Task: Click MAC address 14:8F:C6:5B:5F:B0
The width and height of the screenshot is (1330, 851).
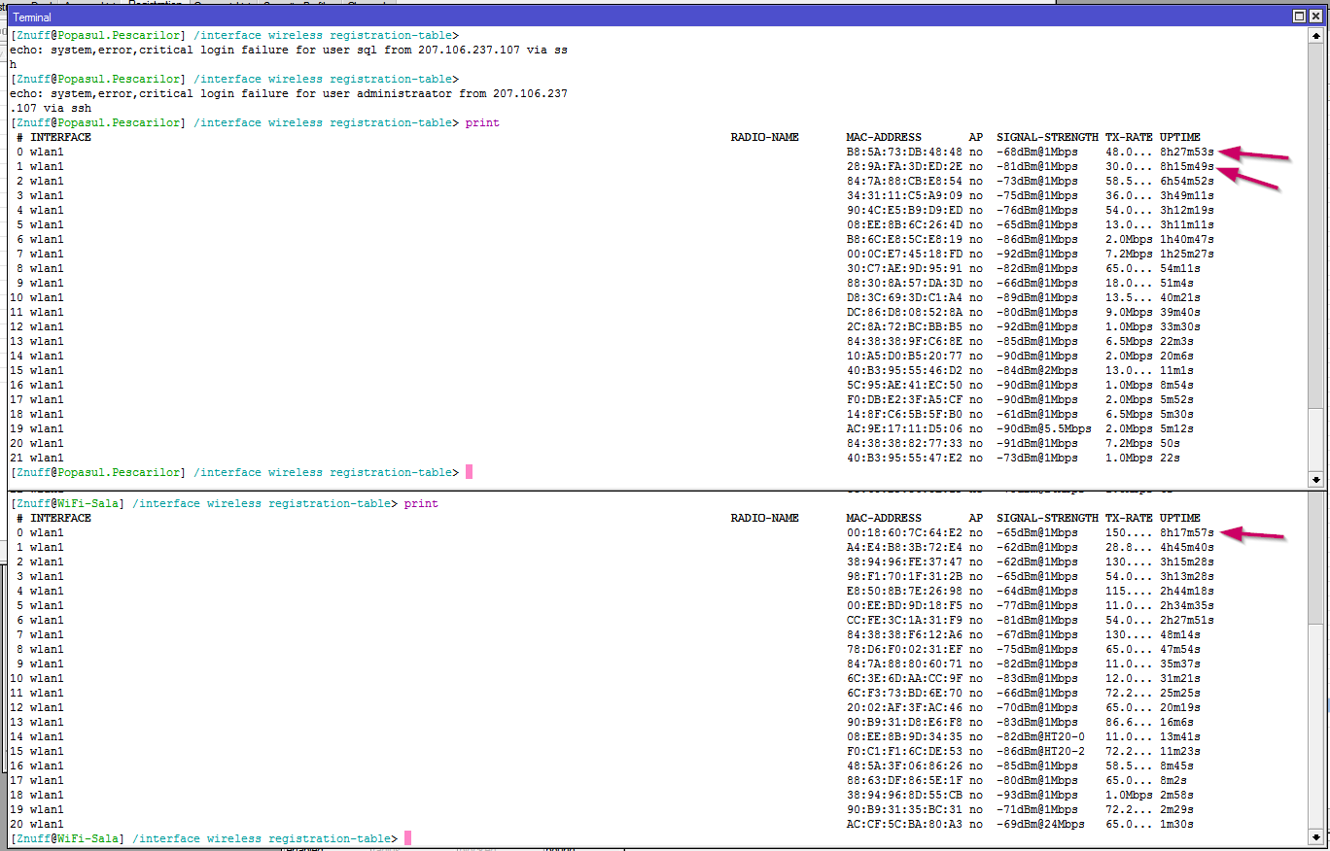Action: (x=904, y=414)
